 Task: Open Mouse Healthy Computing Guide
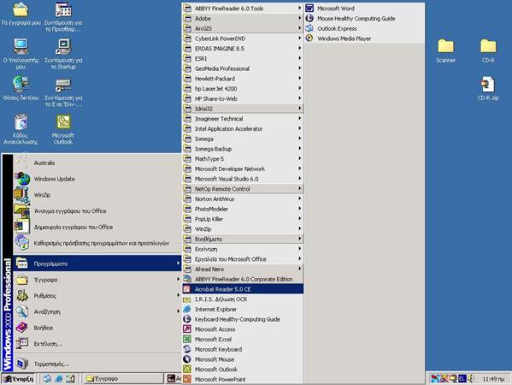pos(364,19)
